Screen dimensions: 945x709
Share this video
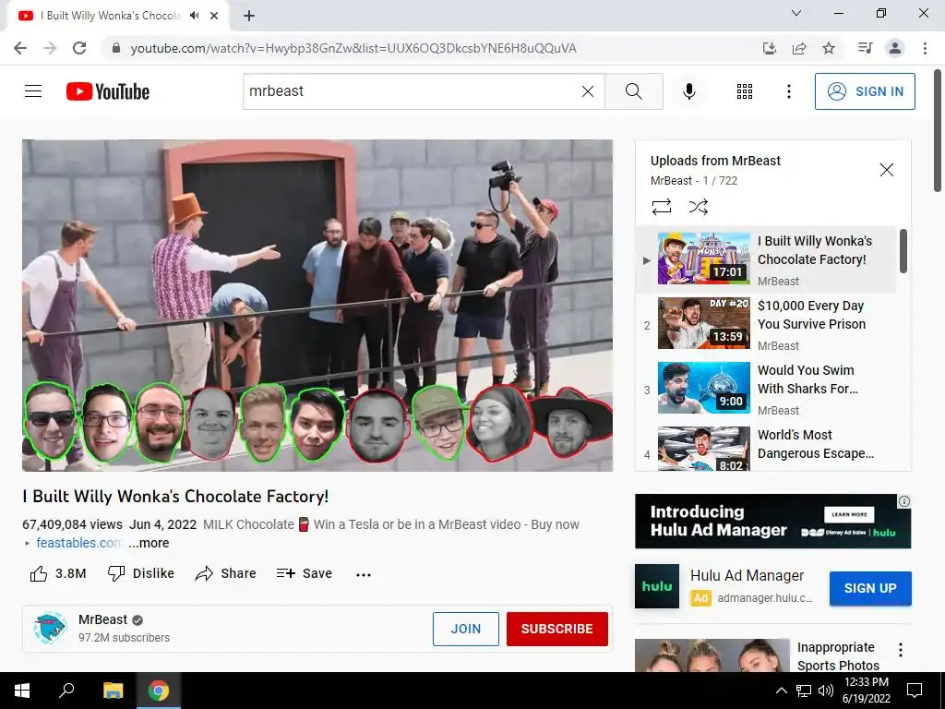coord(225,573)
